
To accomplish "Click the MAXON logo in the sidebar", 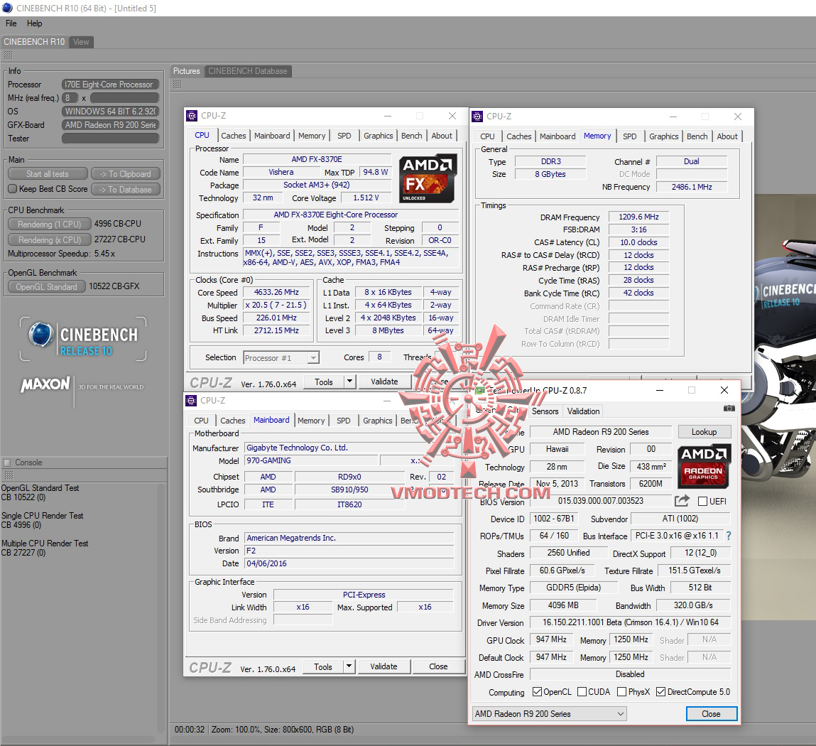I will (45, 384).
